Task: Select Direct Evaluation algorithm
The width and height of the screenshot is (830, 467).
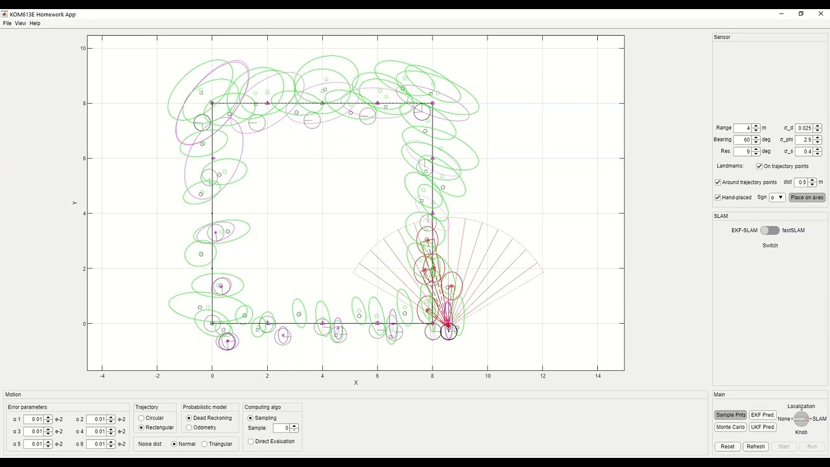Action: click(251, 442)
